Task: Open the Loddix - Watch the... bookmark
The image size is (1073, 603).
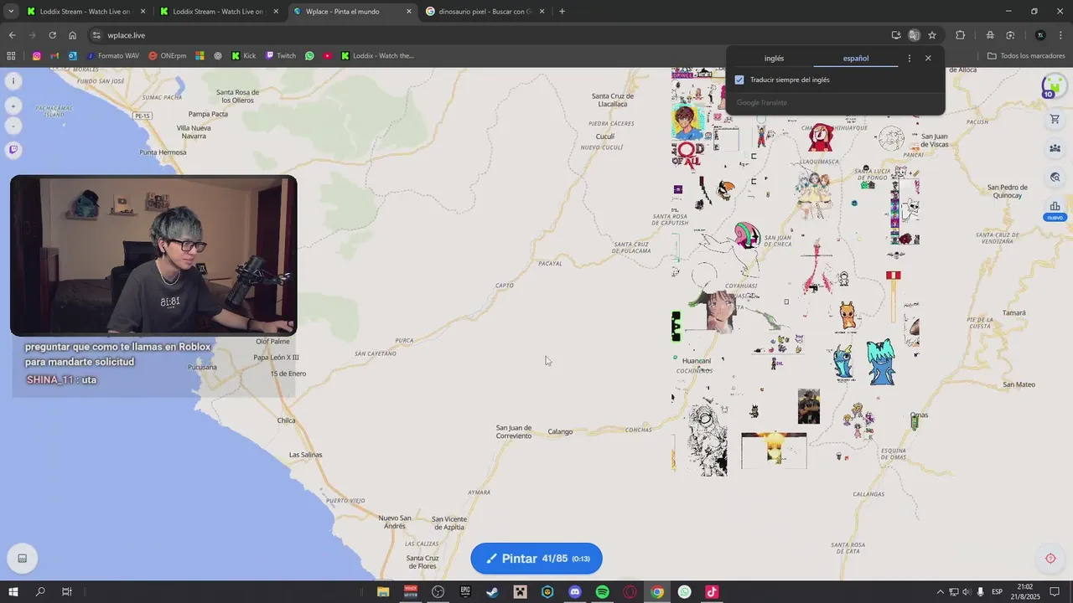Action: (377, 56)
